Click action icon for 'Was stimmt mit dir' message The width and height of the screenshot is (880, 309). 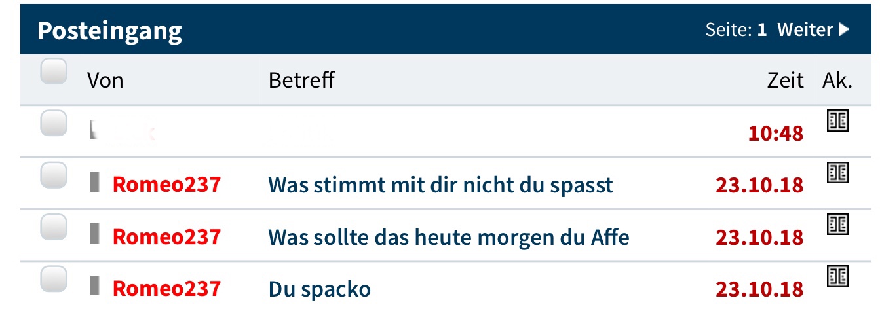click(837, 172)
